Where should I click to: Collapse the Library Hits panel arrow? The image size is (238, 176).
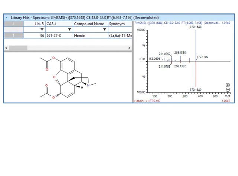(7, 17)
